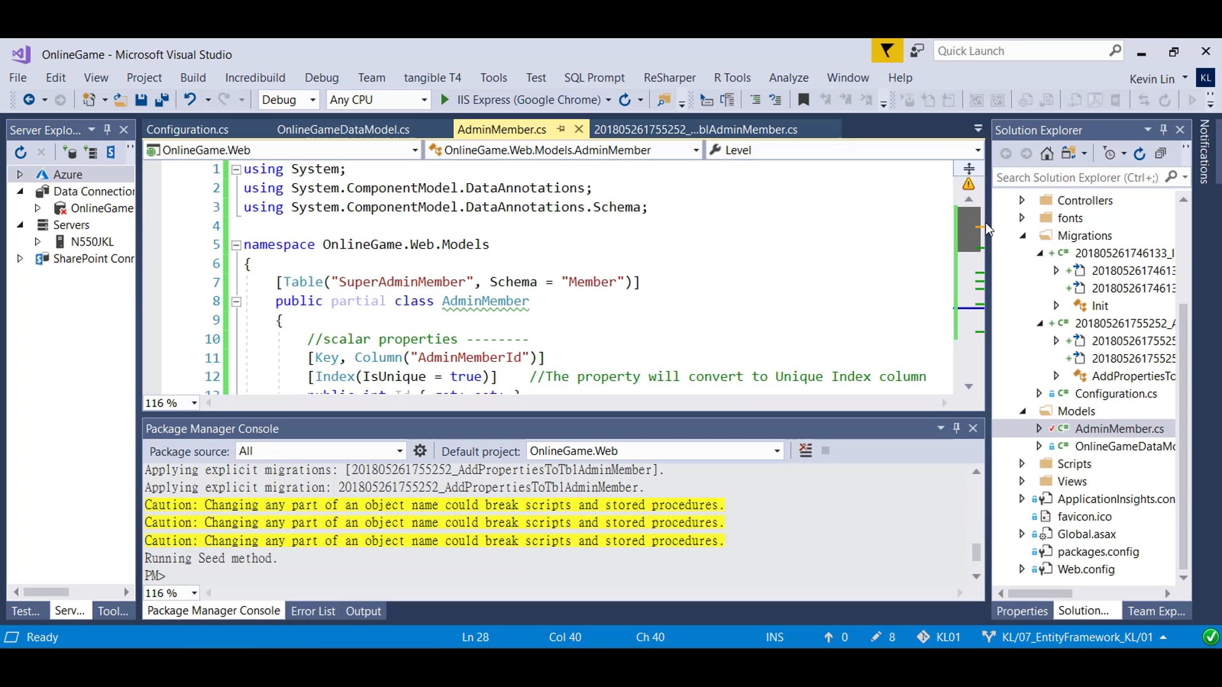This screenshot has height=687, width=1222.
Task: Clear the Package Manager Console
Action: (805, 451)
